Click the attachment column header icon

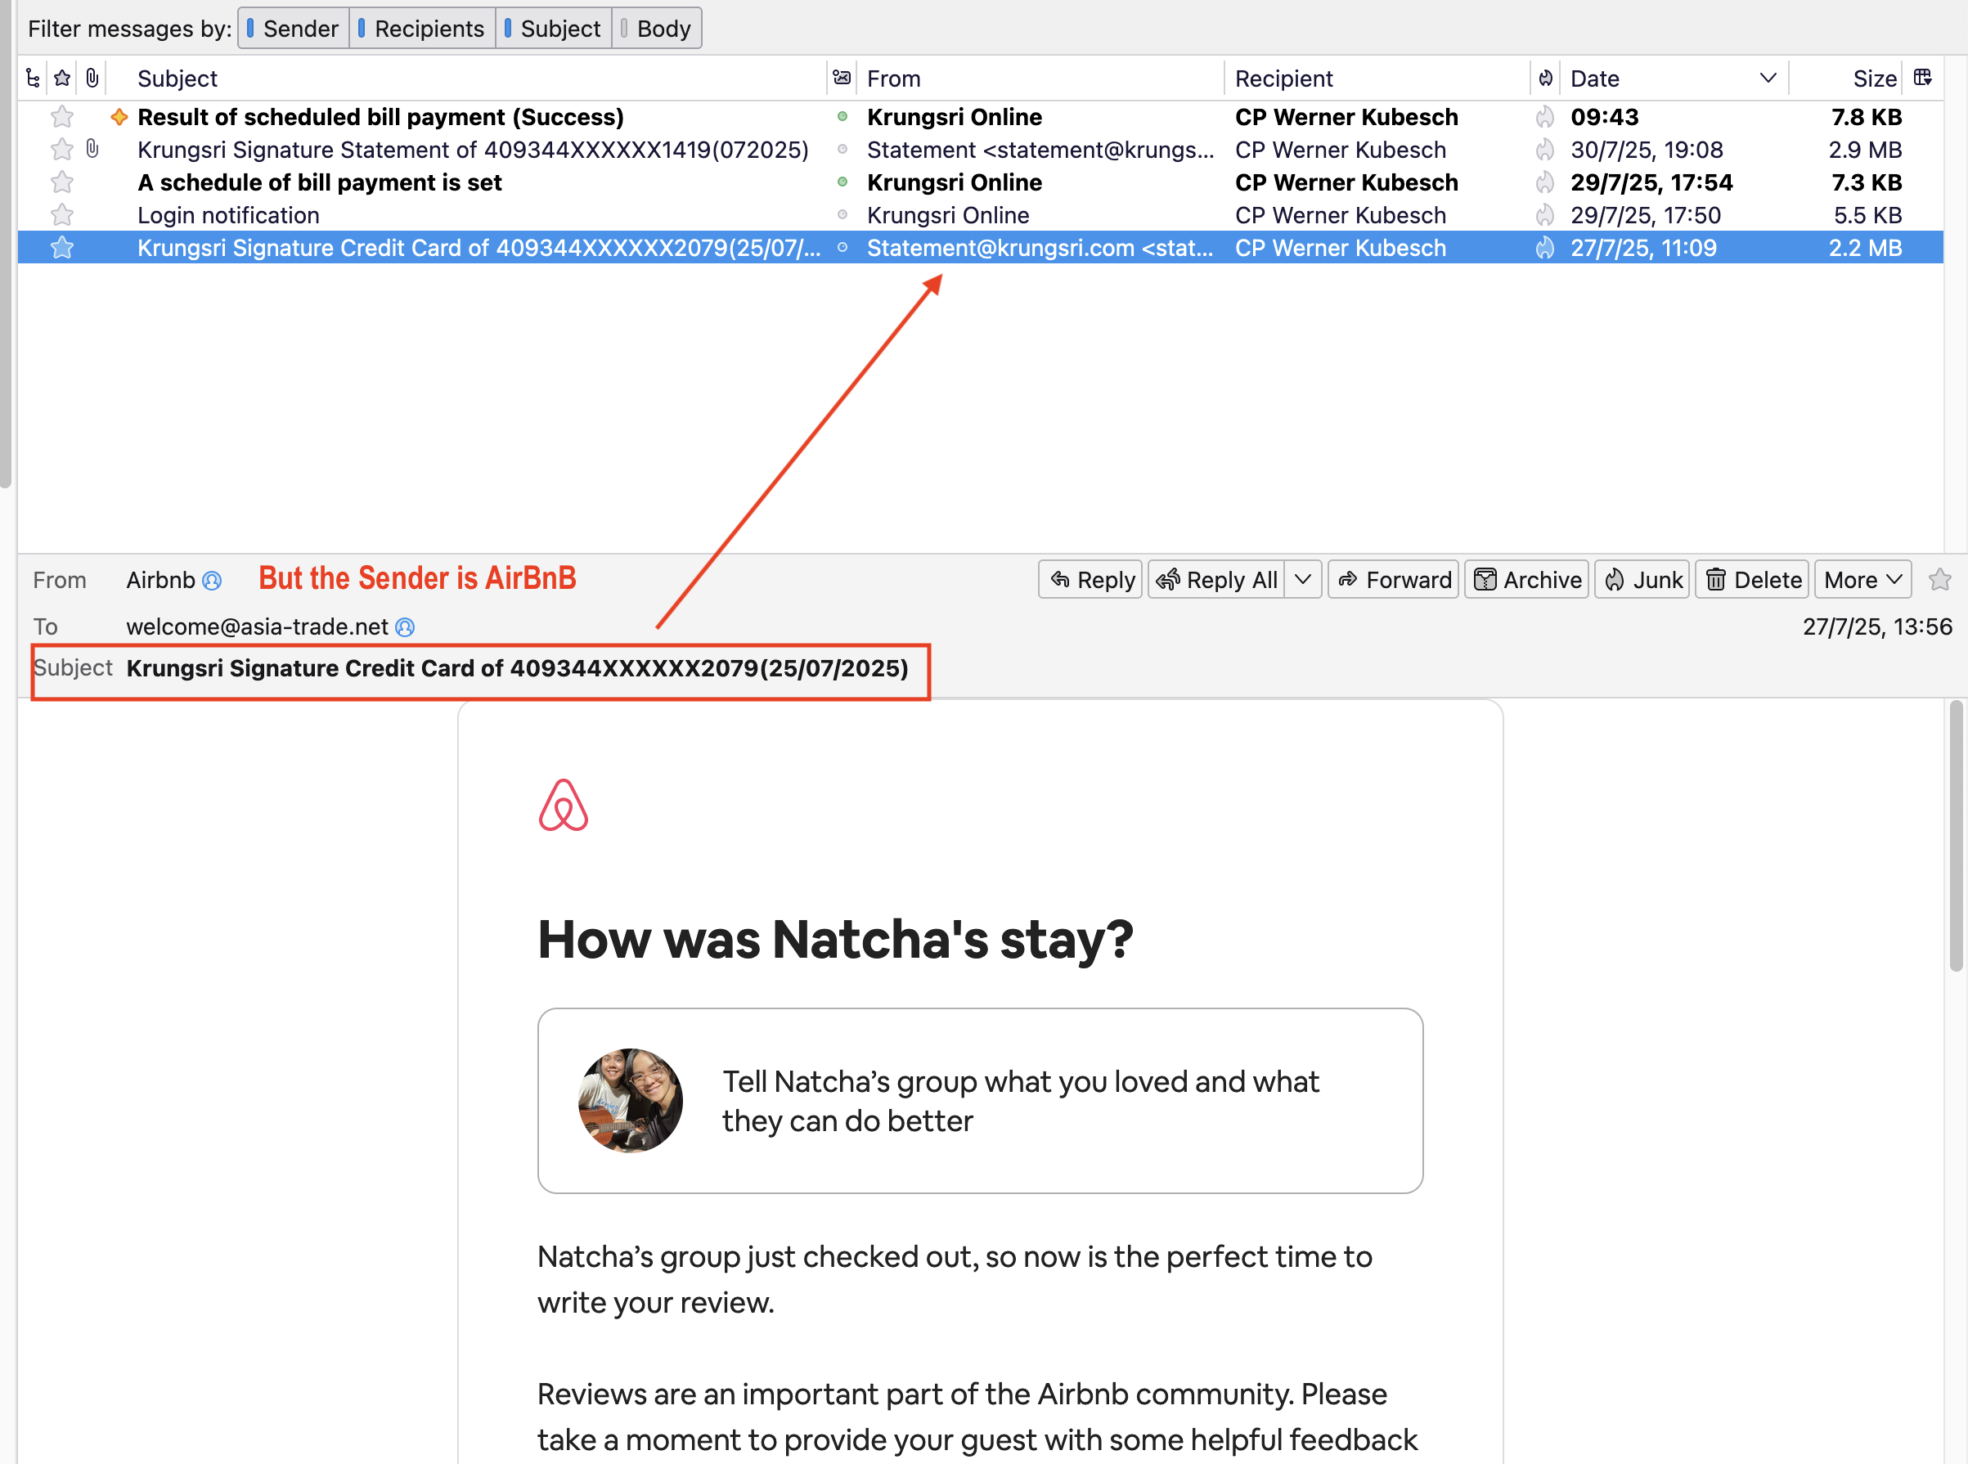[x=92, y=78]
